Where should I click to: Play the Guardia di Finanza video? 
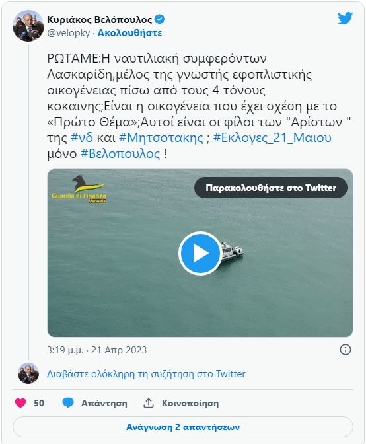coord(200,253)
